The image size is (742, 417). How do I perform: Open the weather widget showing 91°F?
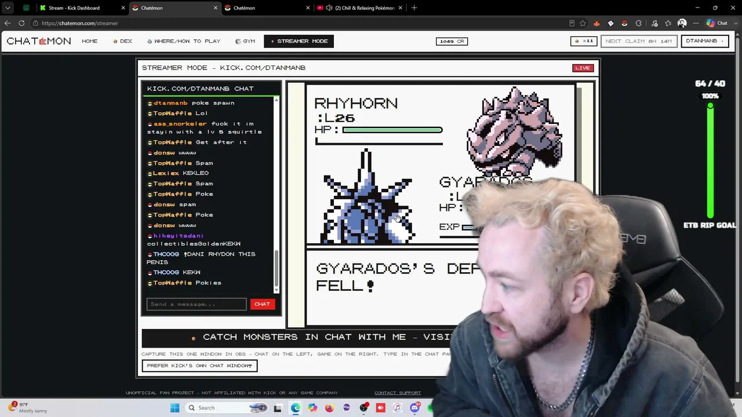point(27,408)
